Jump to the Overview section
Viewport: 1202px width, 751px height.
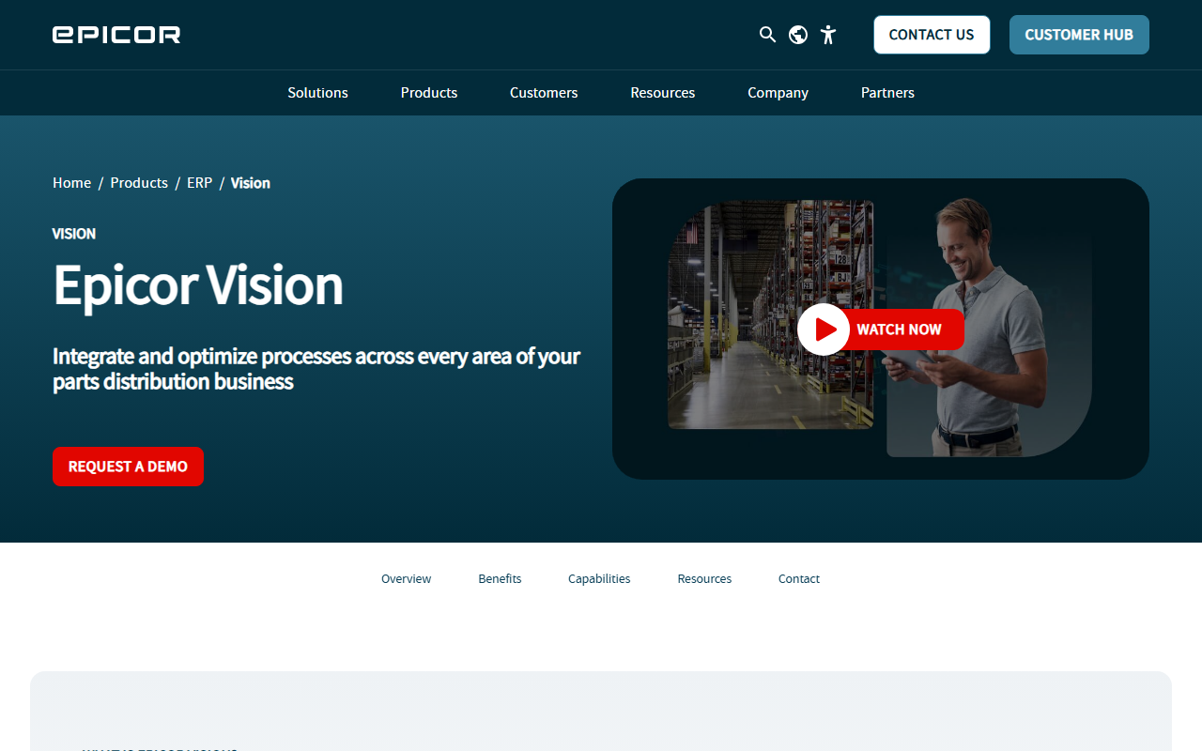[x=406, y=579]
